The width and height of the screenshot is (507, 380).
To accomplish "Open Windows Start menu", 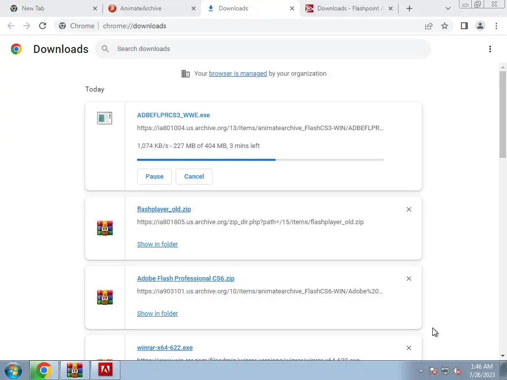I will [13, 370].
